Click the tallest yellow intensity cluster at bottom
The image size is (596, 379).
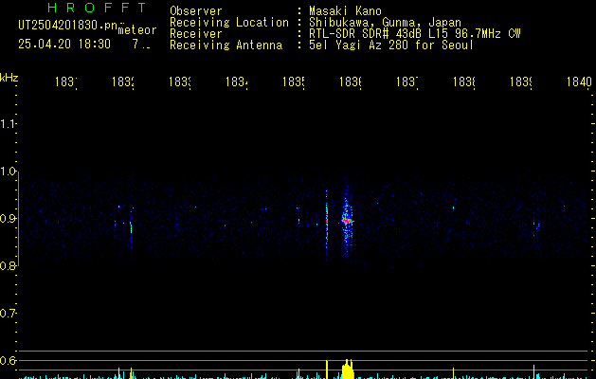point(348,370)
